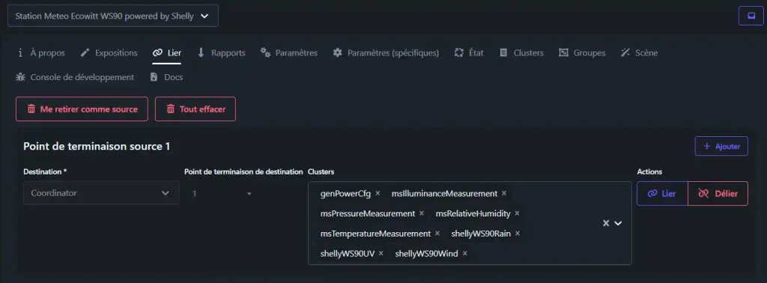Image resolution: width=767 pixels, height=283 pixels.
Task: Remove shellyWS90Rain cluster tag
Action: coord(518,234)
